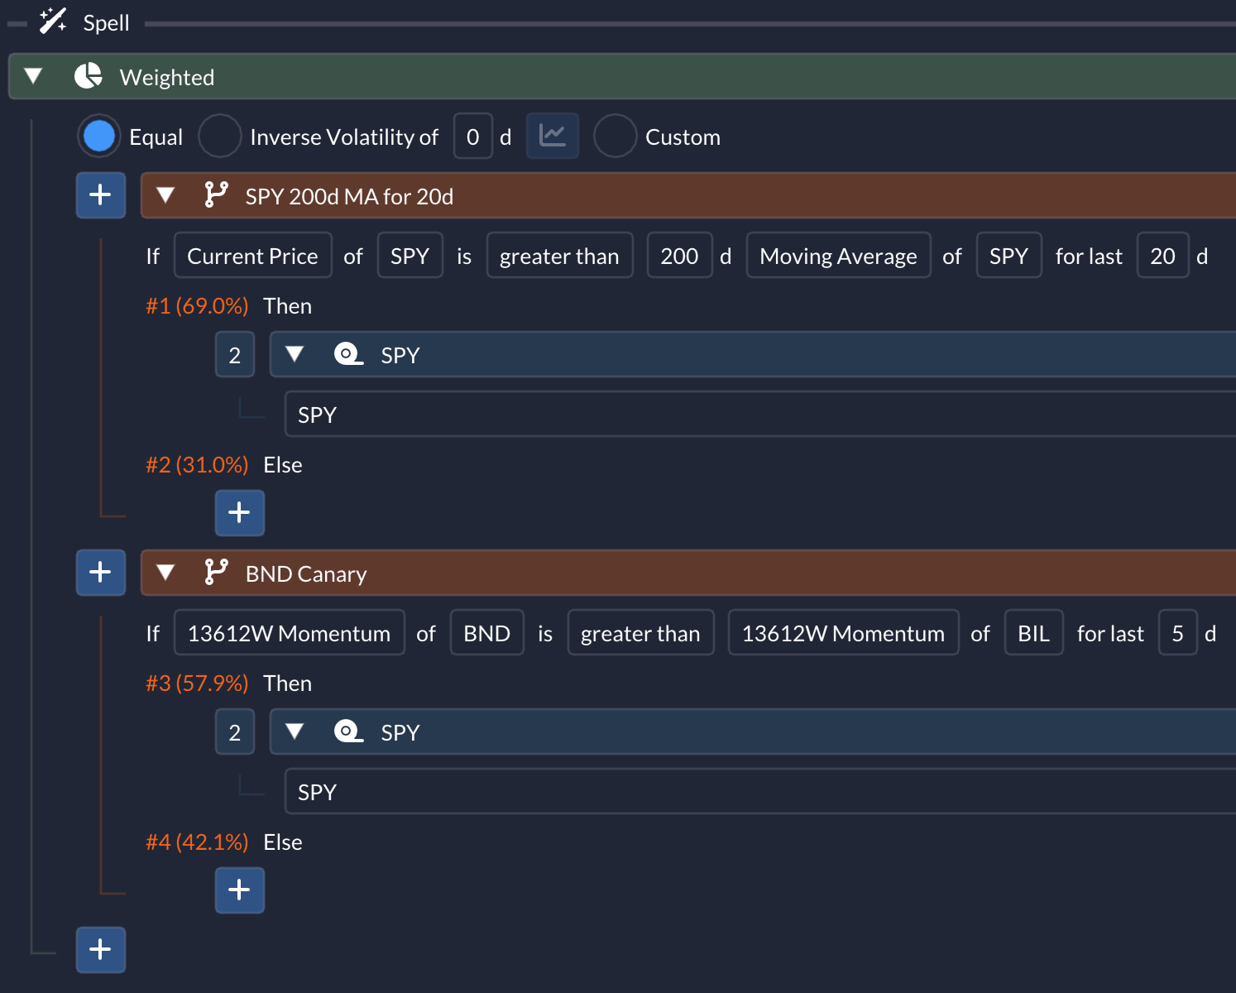Add a block under #4 Else
Viewport: 1236px width, 993px height.
click(240, 890)
